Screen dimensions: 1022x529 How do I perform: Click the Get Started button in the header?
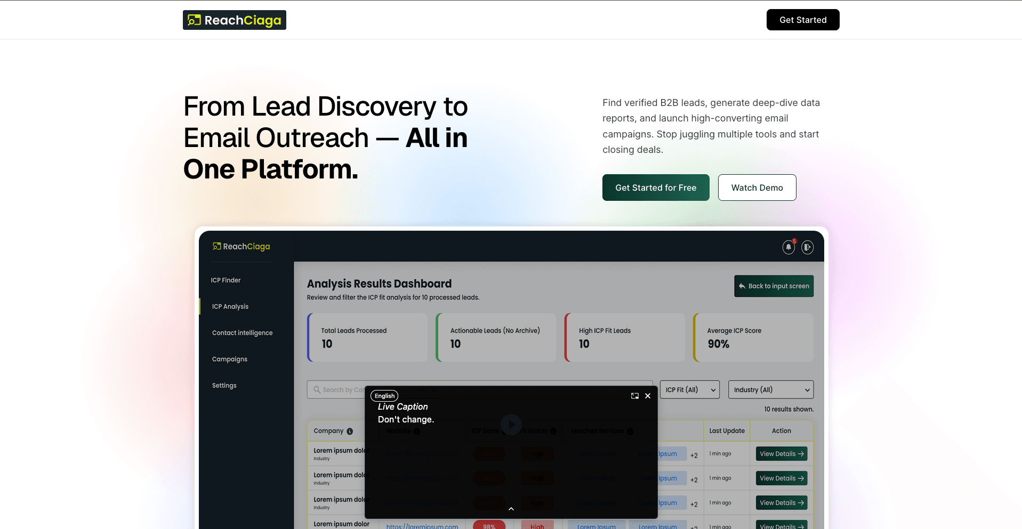click(803, 20)
